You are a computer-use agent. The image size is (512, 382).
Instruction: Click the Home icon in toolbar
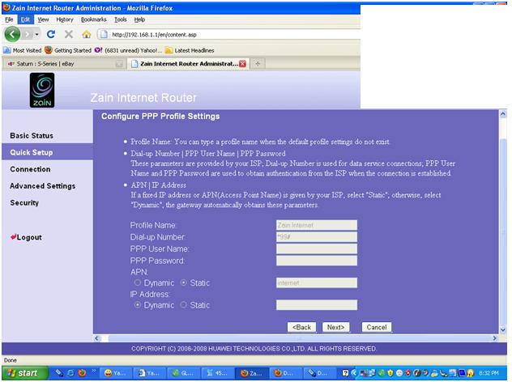(x=86, y=35)
